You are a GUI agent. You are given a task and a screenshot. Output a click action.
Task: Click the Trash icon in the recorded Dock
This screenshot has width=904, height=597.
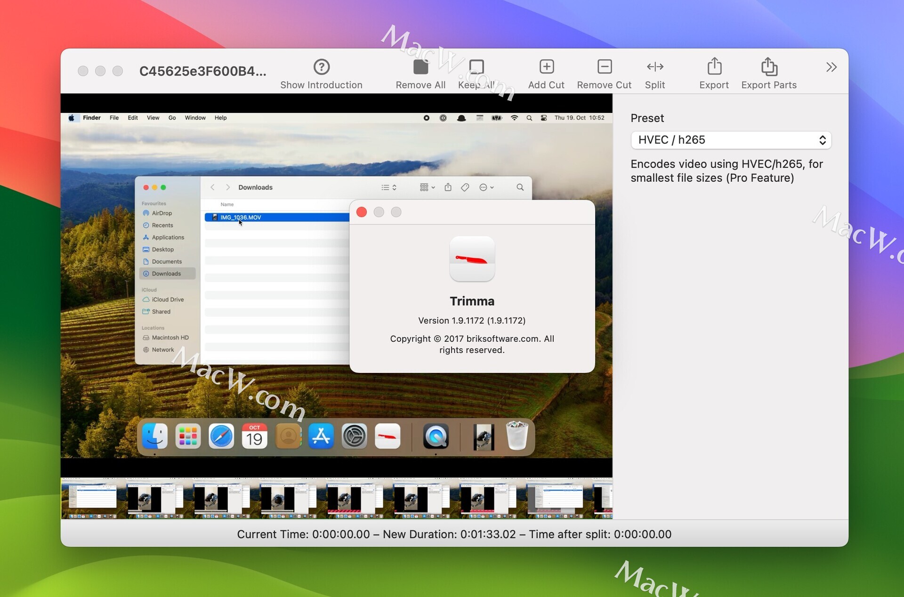click(x=517, y=436)
